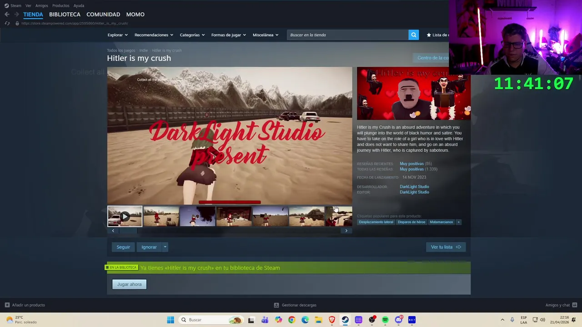Open Microsoft Edge from the taskbar
582x327 pixels.
tap(305, 320)
